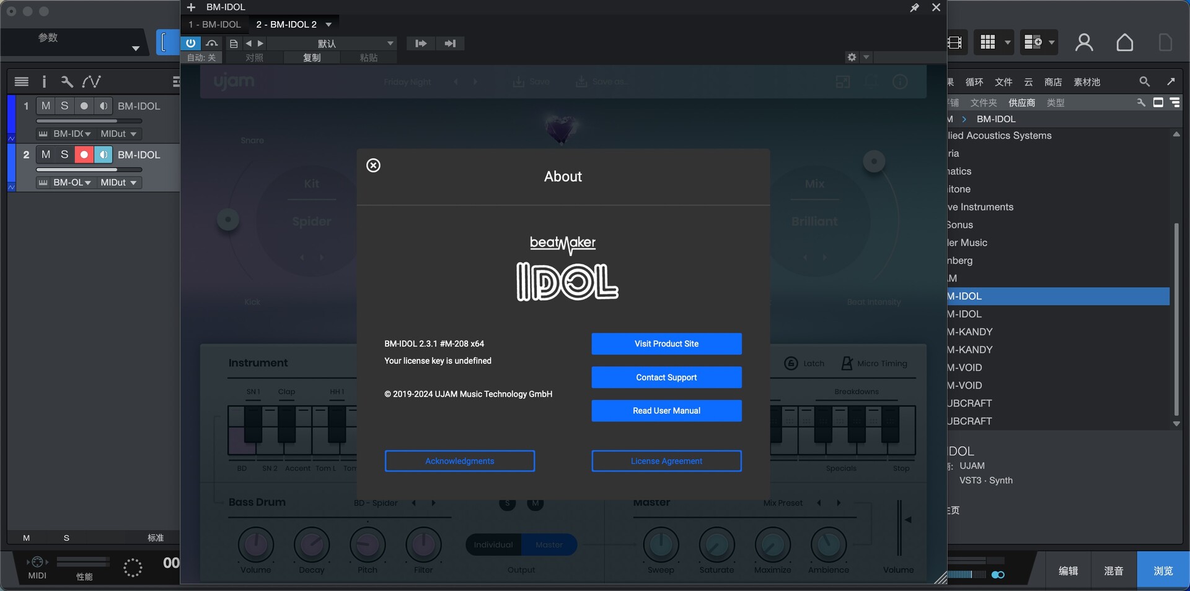
Task: Close the About dialog with the X icon
Action: pos(373,165)
